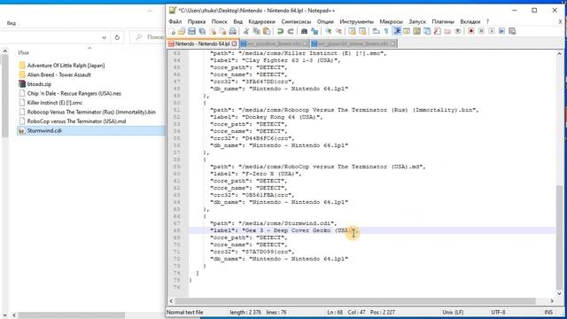
Task: Open the Кодировки menu
Action: pyautogui.click(x=262, y=21)
